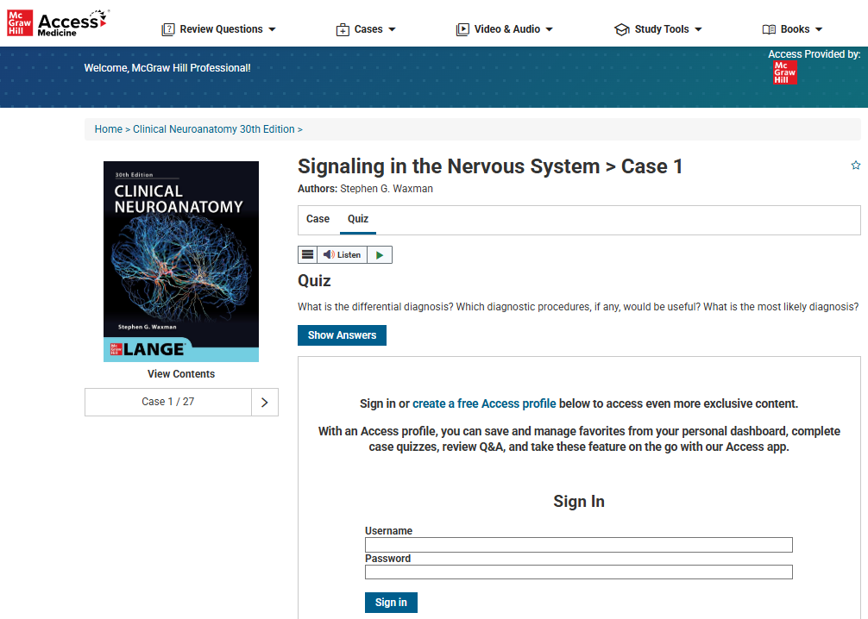Screen dimensions: 868x619
Task: Open the Review Questions dropdown
Action: 219,29
